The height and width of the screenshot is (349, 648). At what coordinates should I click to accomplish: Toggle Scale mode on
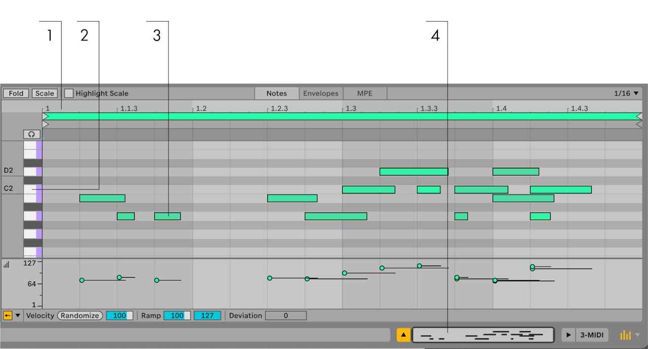(x=45, y=93)
